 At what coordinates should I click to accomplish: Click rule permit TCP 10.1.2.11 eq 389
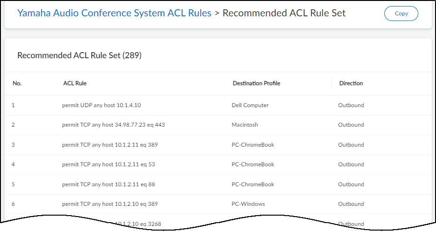tap(110, 145)
